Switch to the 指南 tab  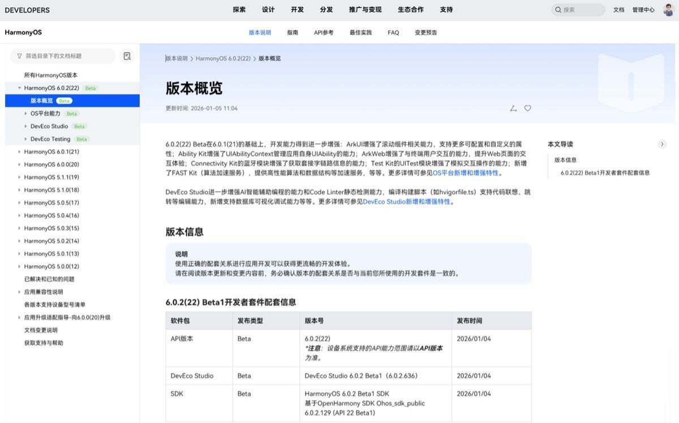click(x=293, y=33)
